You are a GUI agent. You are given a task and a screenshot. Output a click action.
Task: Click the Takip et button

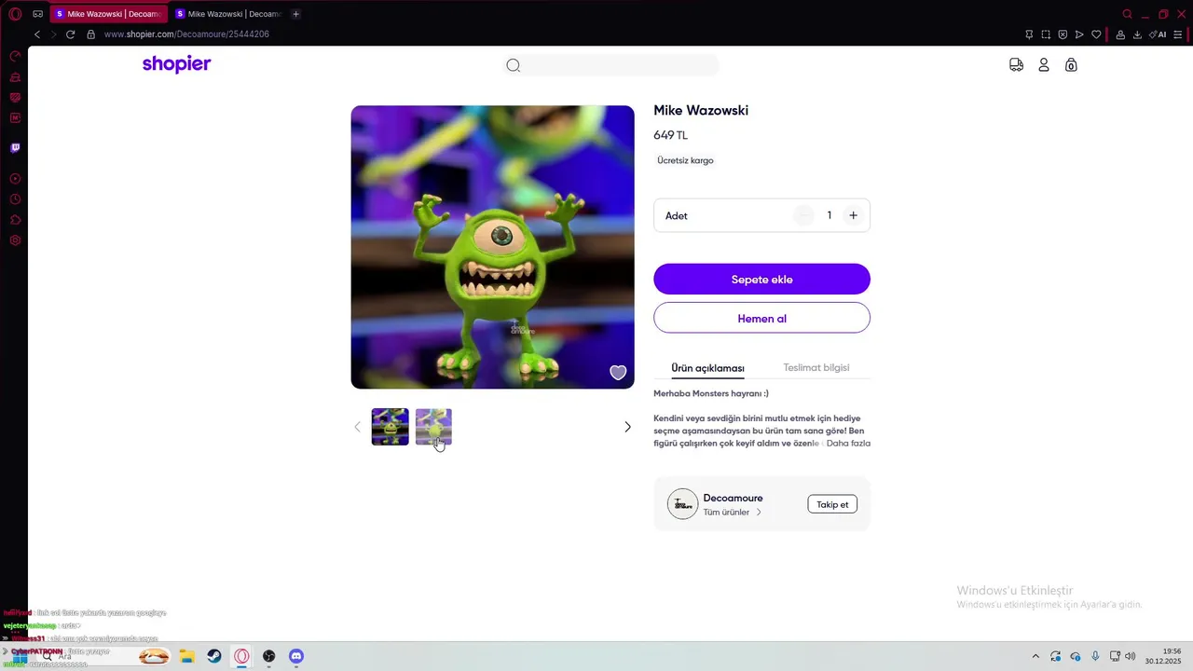(832, 504)
